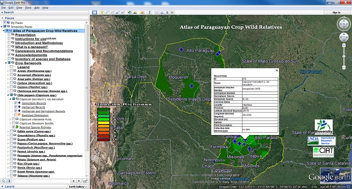Screen dimensions: 352x189
Task: Open the File menu
Action: (x=3, y=8)
